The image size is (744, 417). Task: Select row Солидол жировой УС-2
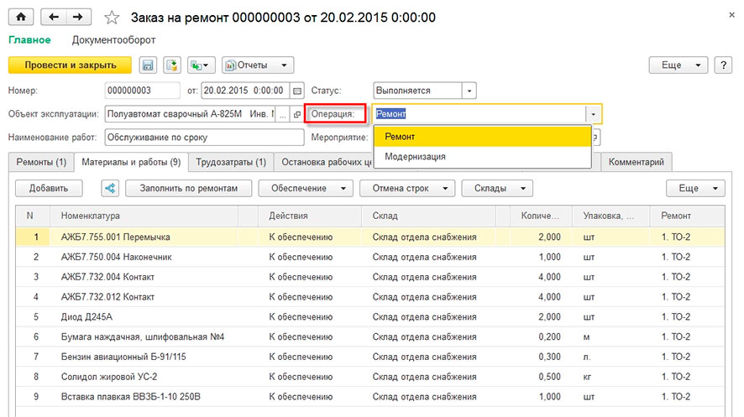tap(370, 377)
